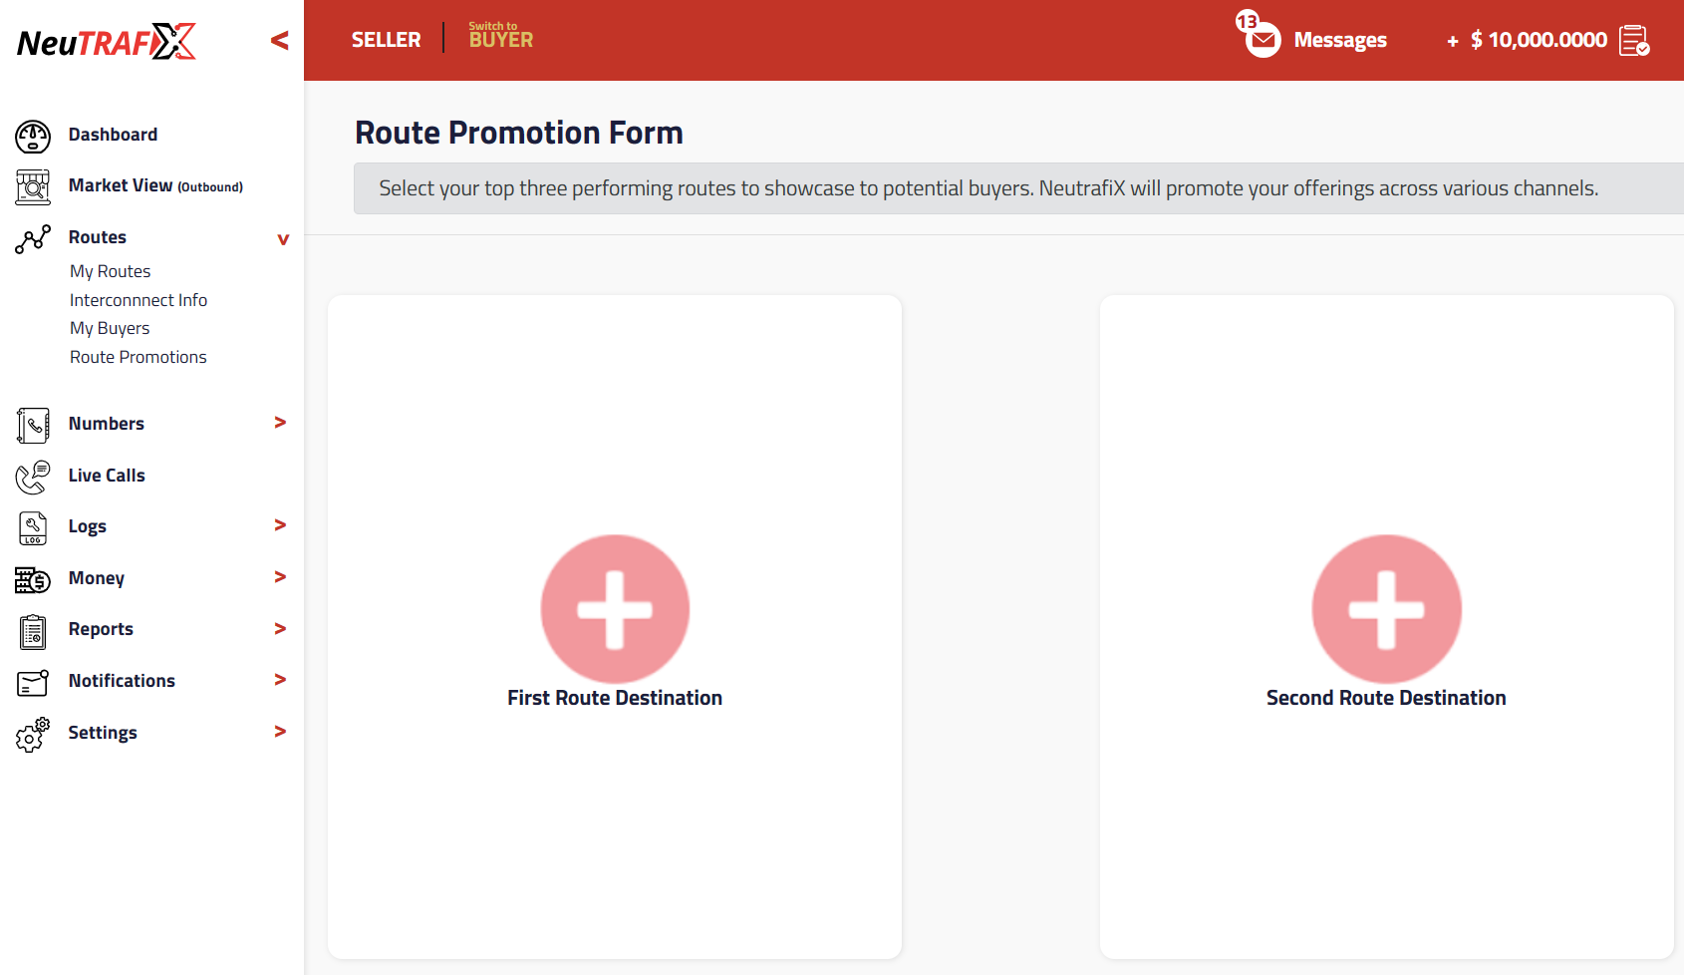
Task: Click the Reports clipboard icon
Action: click(33, 631)
